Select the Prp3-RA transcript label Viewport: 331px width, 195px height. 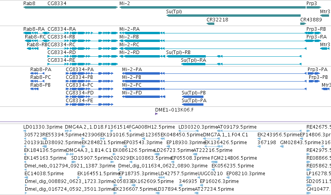(x=317, y=37)
